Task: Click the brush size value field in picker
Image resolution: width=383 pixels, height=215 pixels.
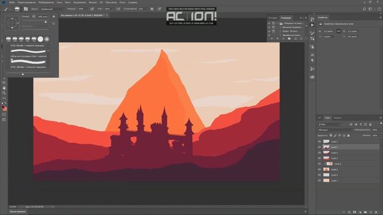Action: pos(43,17)
